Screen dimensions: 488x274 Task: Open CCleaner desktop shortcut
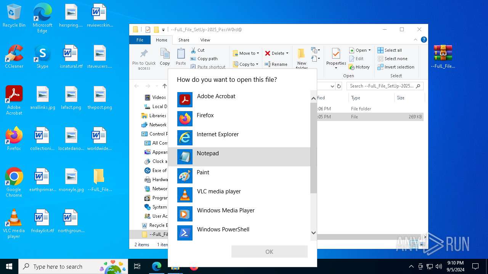pos(14,57)
